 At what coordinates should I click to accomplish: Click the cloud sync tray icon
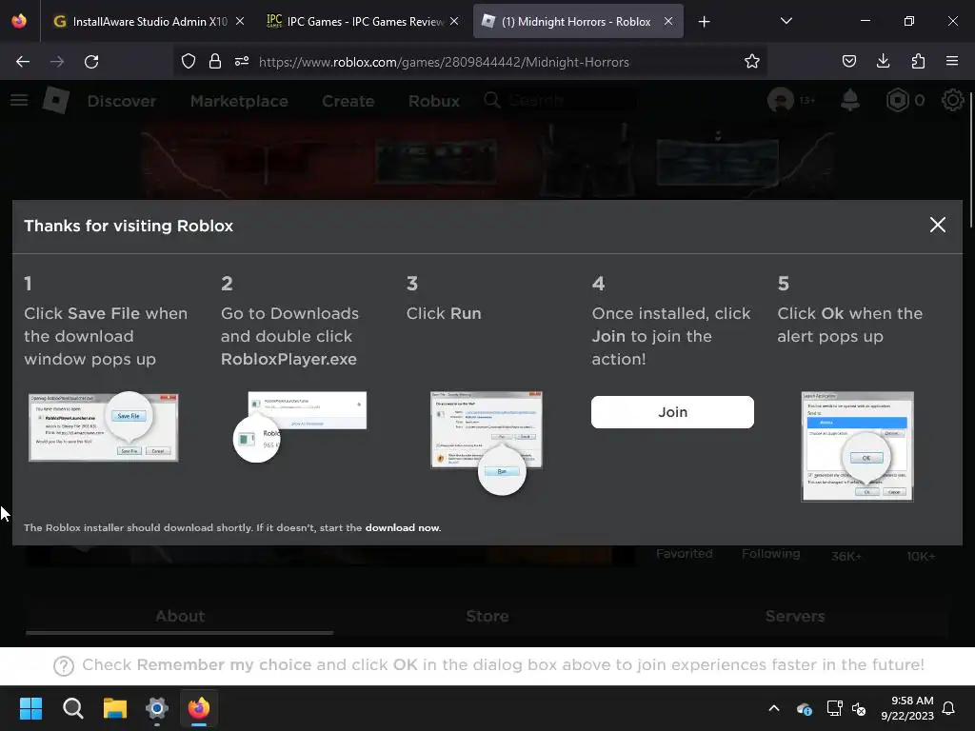(804, 708)
